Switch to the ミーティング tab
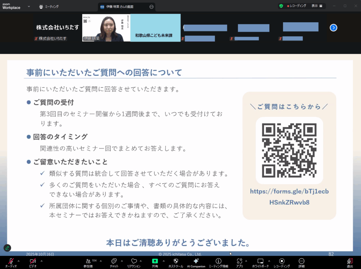Viewport: 361px width, 269px height. coord(49,6)
